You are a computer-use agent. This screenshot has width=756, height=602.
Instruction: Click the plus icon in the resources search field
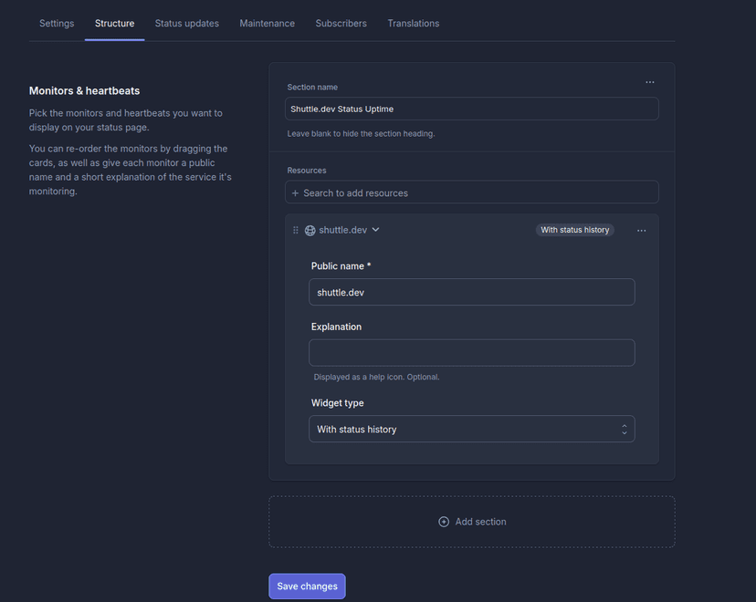tap(295, 192)
